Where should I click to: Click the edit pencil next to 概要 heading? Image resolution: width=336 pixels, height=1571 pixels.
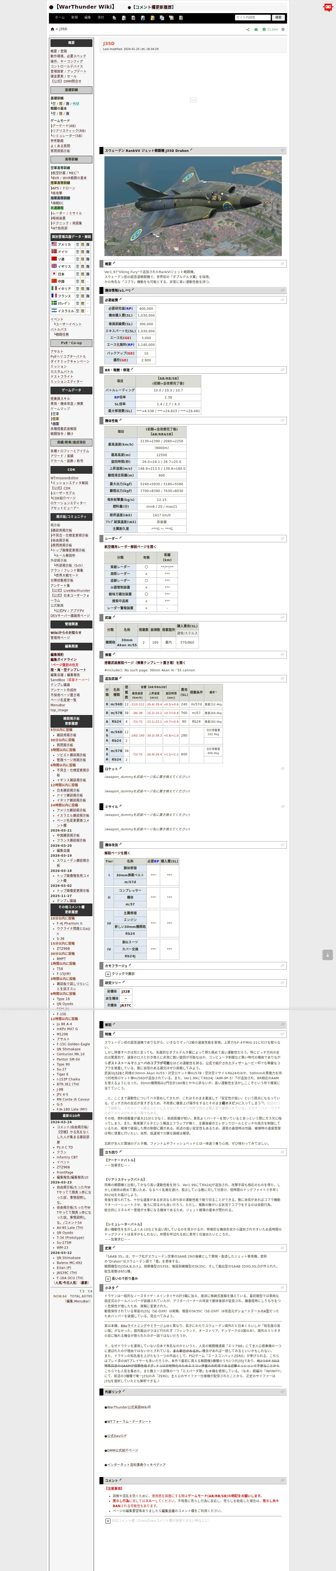click(x=114, y=263)
